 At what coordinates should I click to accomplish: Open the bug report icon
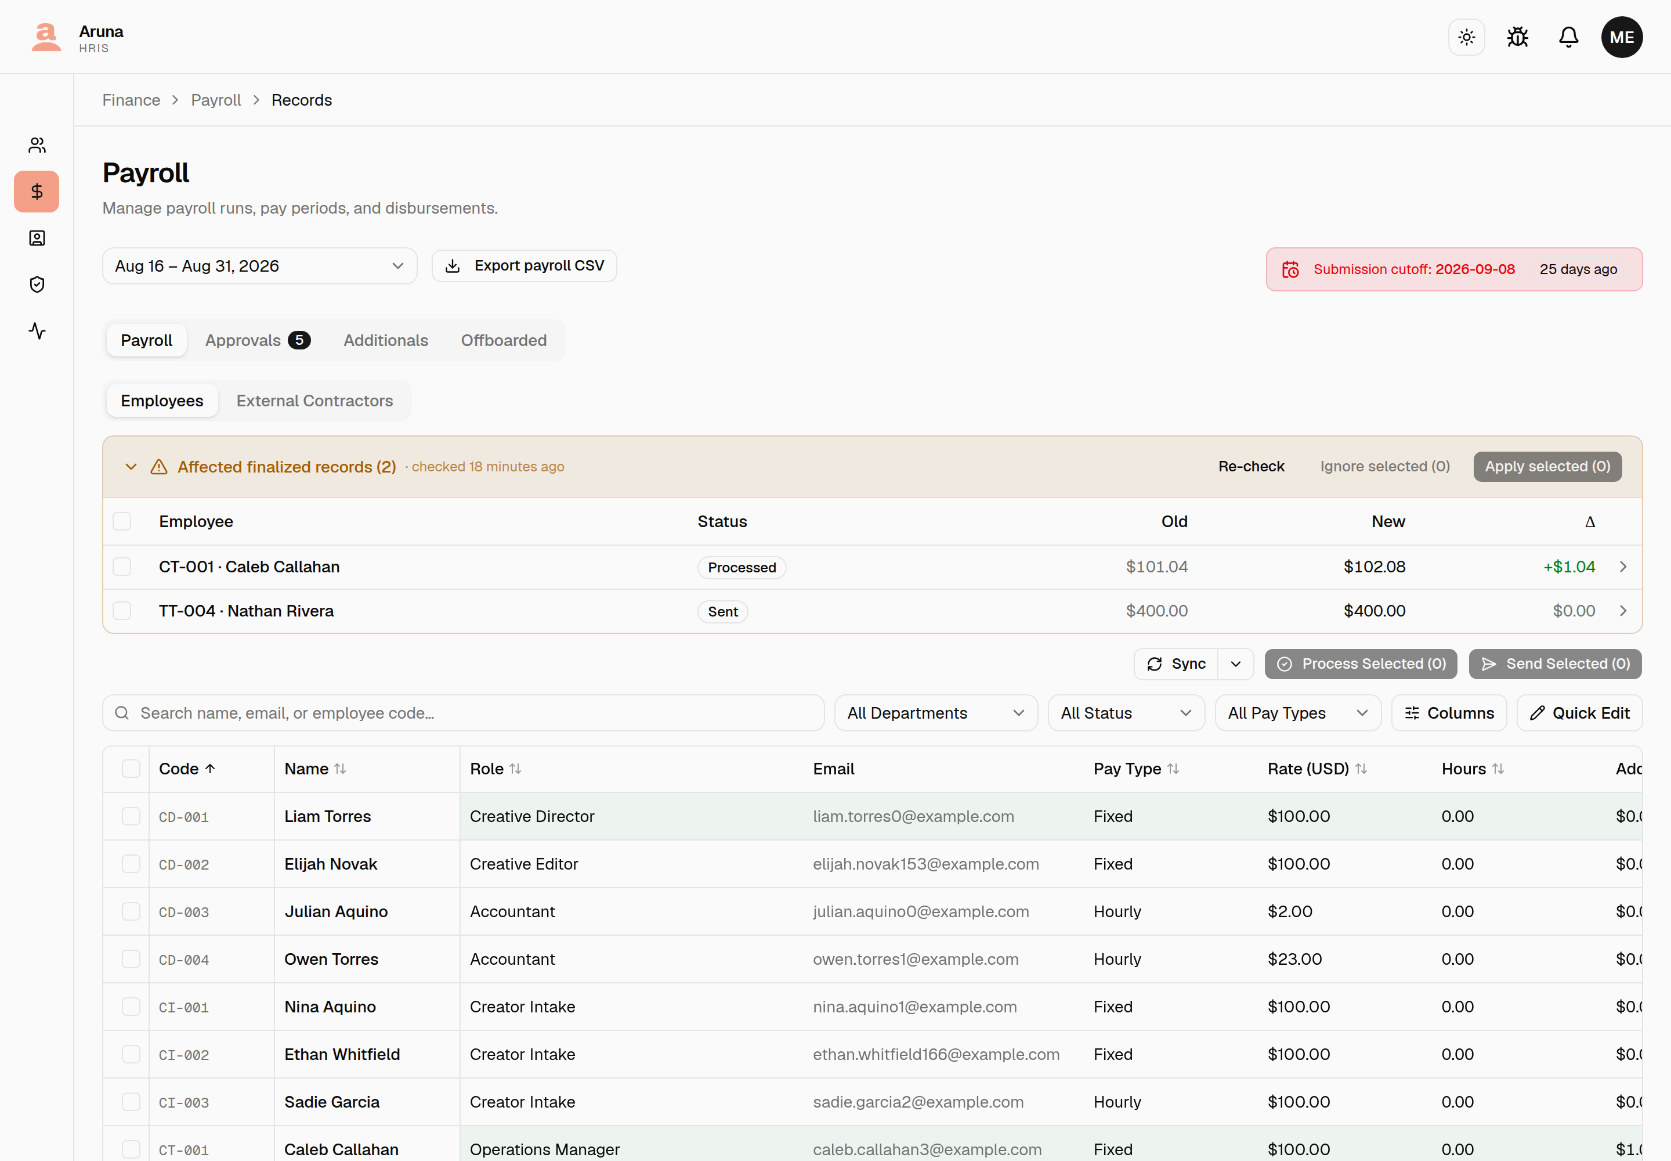tap(1518, 37)
